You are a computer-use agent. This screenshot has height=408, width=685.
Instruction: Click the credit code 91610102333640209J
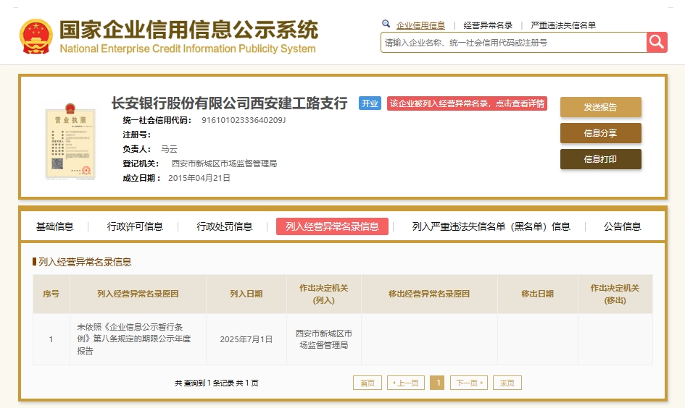(x=244, y=120)
